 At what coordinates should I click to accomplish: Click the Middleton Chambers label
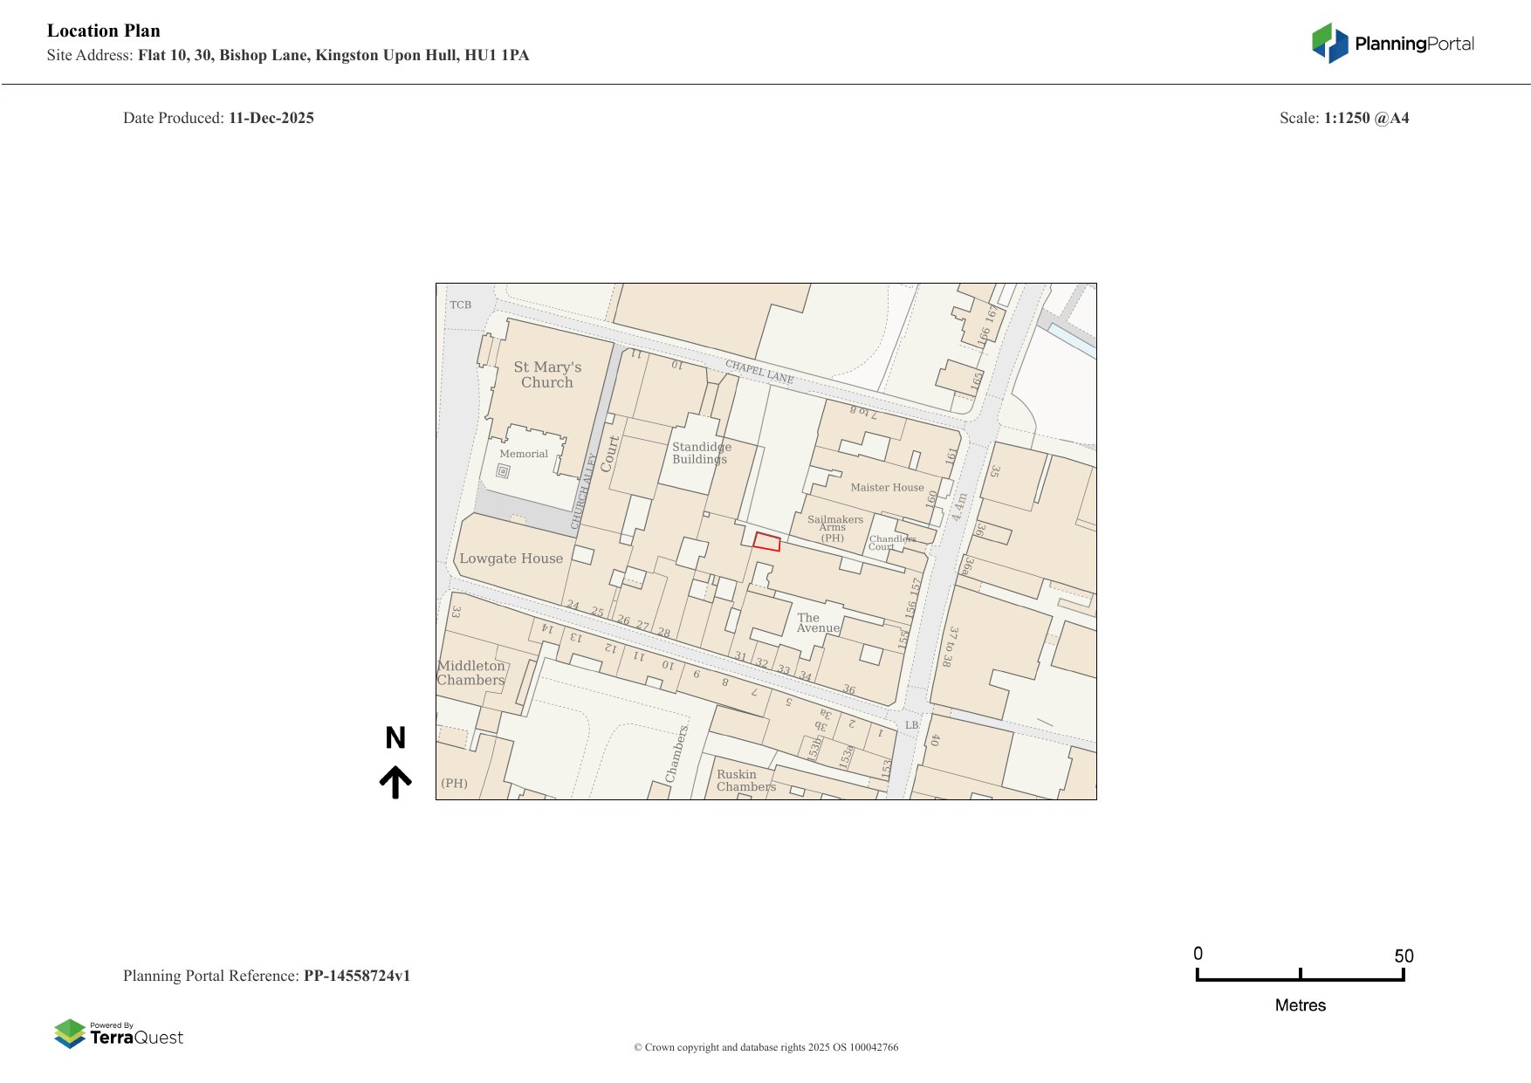tap(471, 673)
